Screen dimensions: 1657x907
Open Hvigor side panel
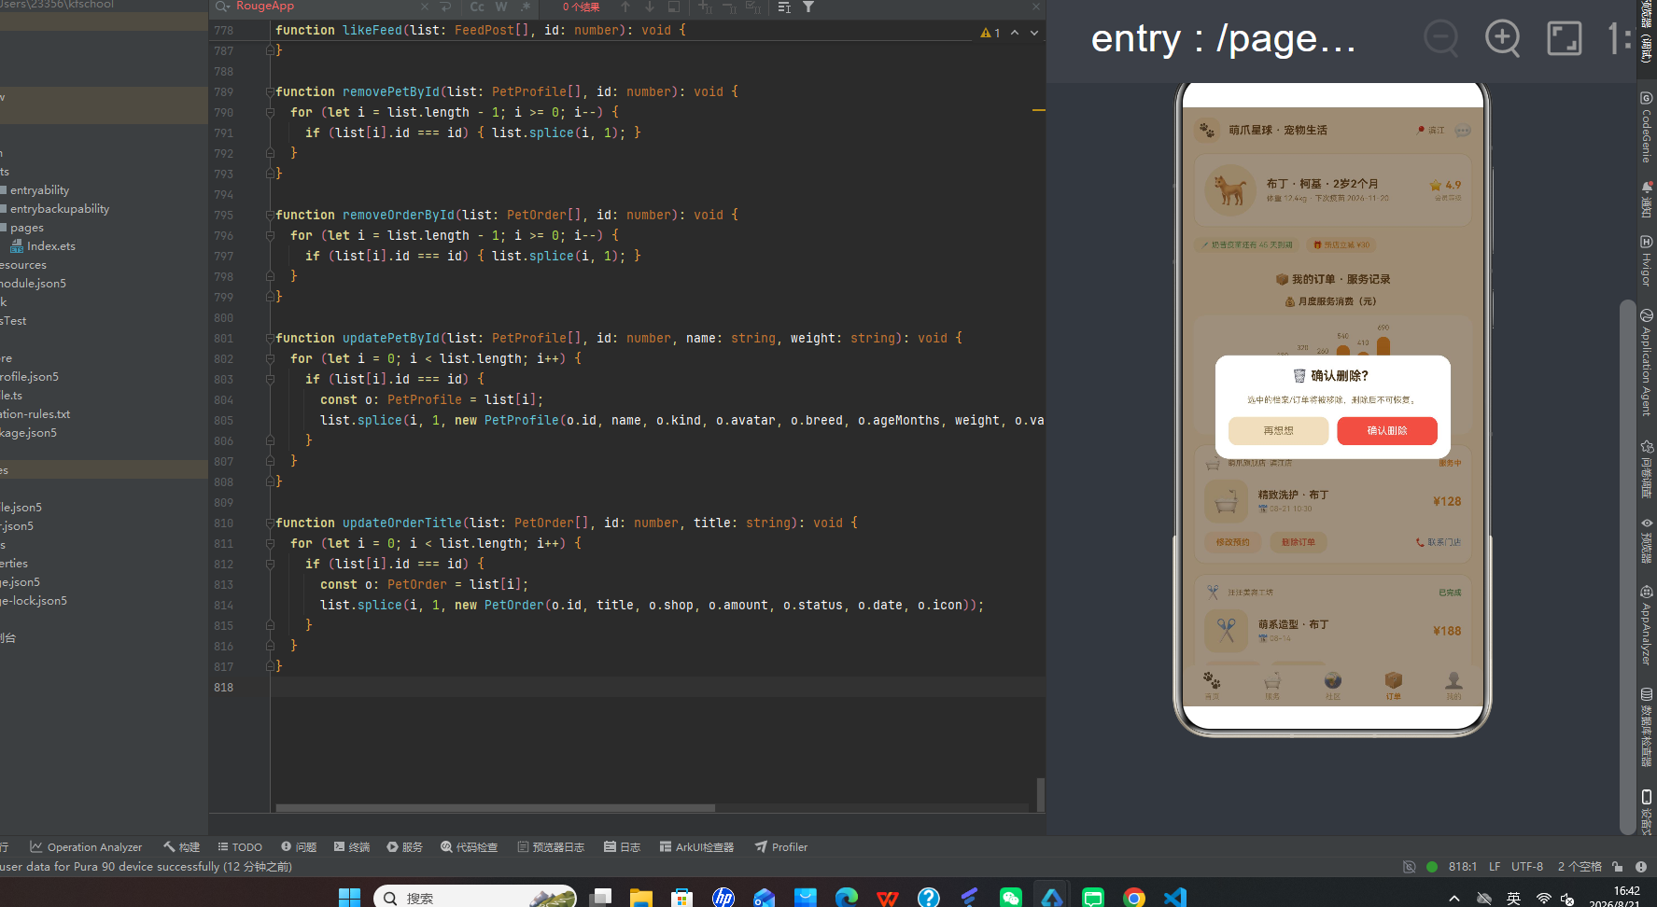[x=1647, y=260]
